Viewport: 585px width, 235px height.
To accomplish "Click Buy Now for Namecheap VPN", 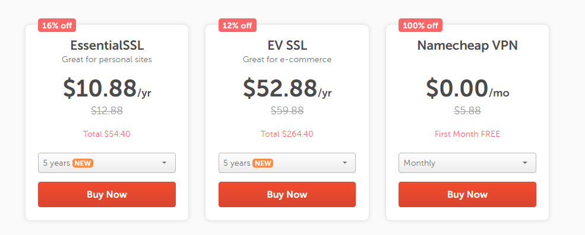I will pyautogui.click(x=467, y=194).
